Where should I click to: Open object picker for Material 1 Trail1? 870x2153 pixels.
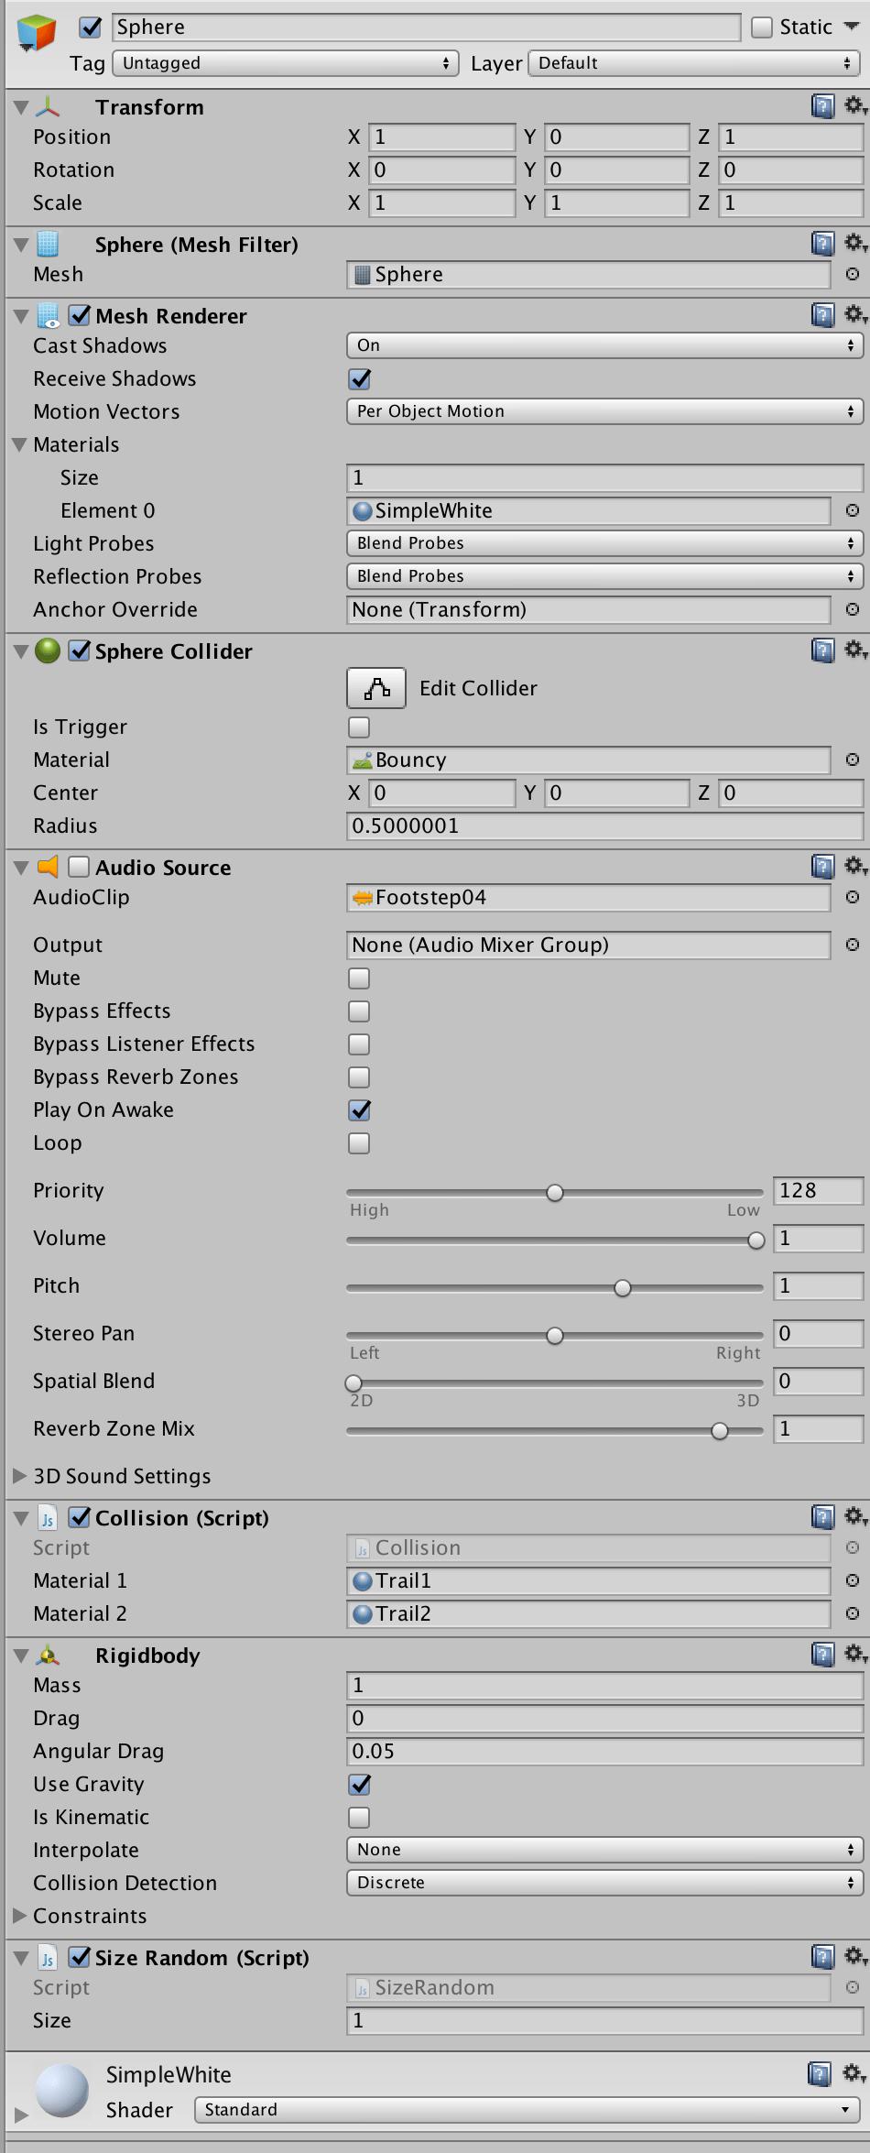pyautogui.click(x=852, y=1580)
